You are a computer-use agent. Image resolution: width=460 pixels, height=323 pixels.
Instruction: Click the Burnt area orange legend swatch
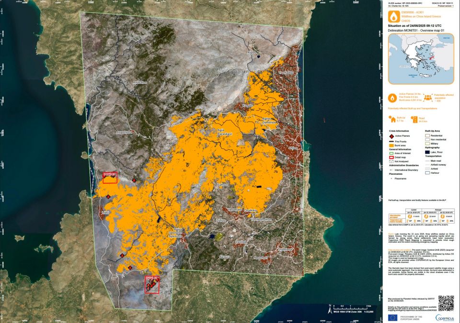tap(391, 145)
